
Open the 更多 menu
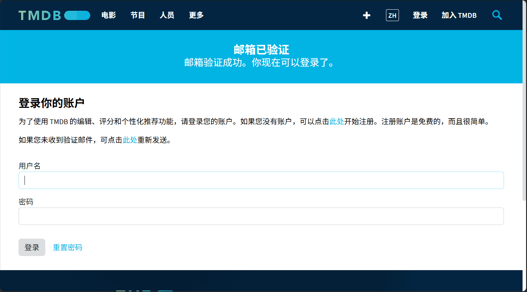point(196,15)
